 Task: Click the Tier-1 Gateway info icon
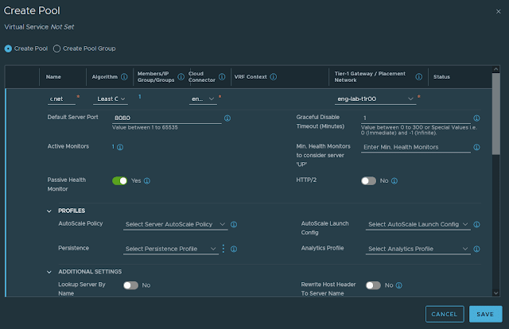tap(419, 77)
